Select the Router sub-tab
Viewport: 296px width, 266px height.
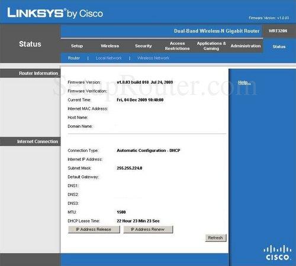pos(74,58)
